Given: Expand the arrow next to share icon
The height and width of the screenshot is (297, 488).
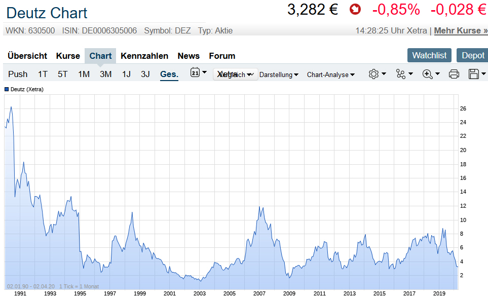Looking at the screenshot, I should pos(410,74).
